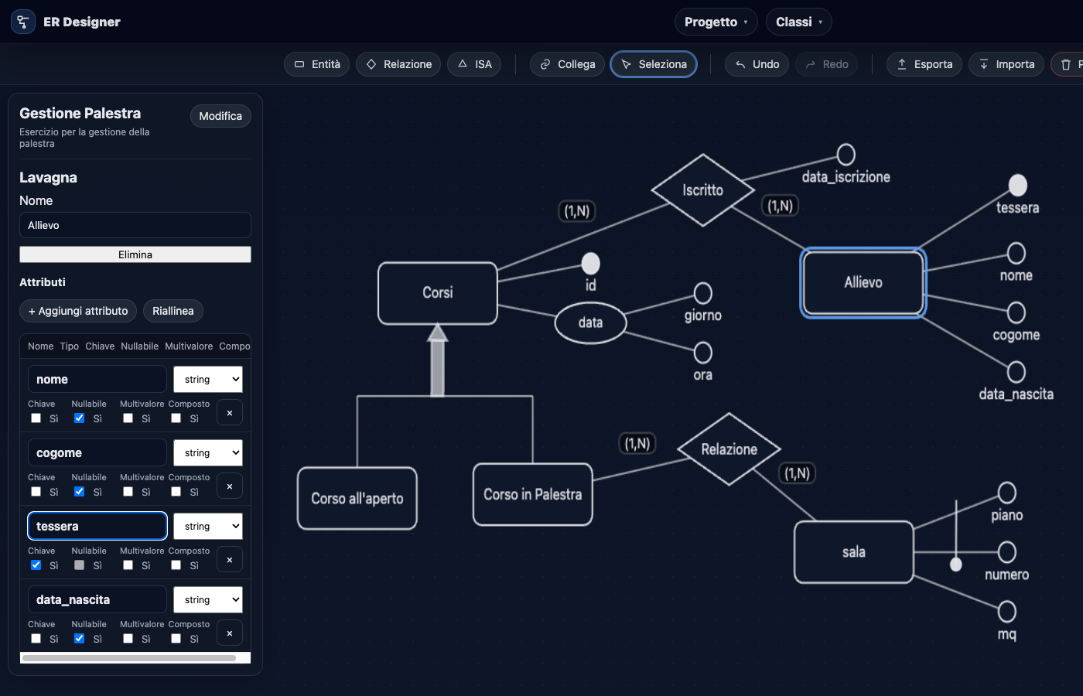Click the Undo arrow button
Image resolution: width=1083 pixels, height=696 pixels.
click(x=757, y=64)
